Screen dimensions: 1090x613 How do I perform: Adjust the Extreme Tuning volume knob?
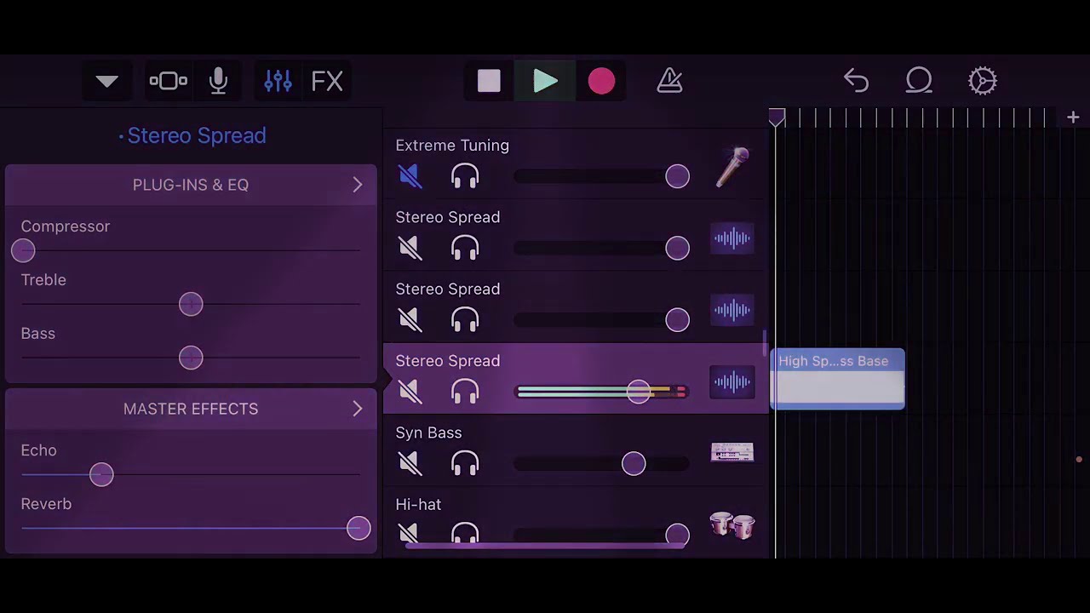coord(677,176)
